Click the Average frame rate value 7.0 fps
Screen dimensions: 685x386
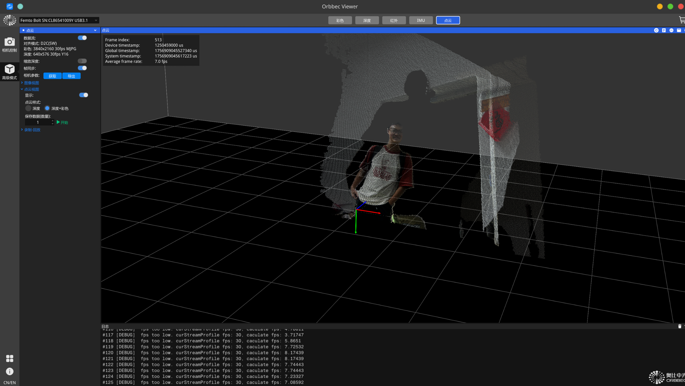click(161, 62)
